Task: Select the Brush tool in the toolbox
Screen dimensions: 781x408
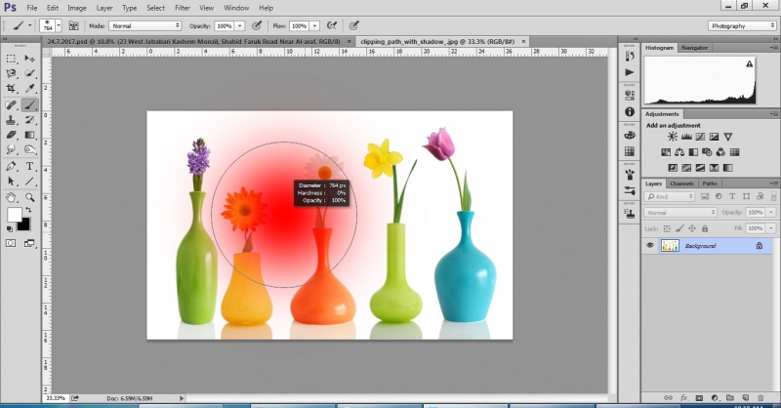Action: click(x=29, y=103)
